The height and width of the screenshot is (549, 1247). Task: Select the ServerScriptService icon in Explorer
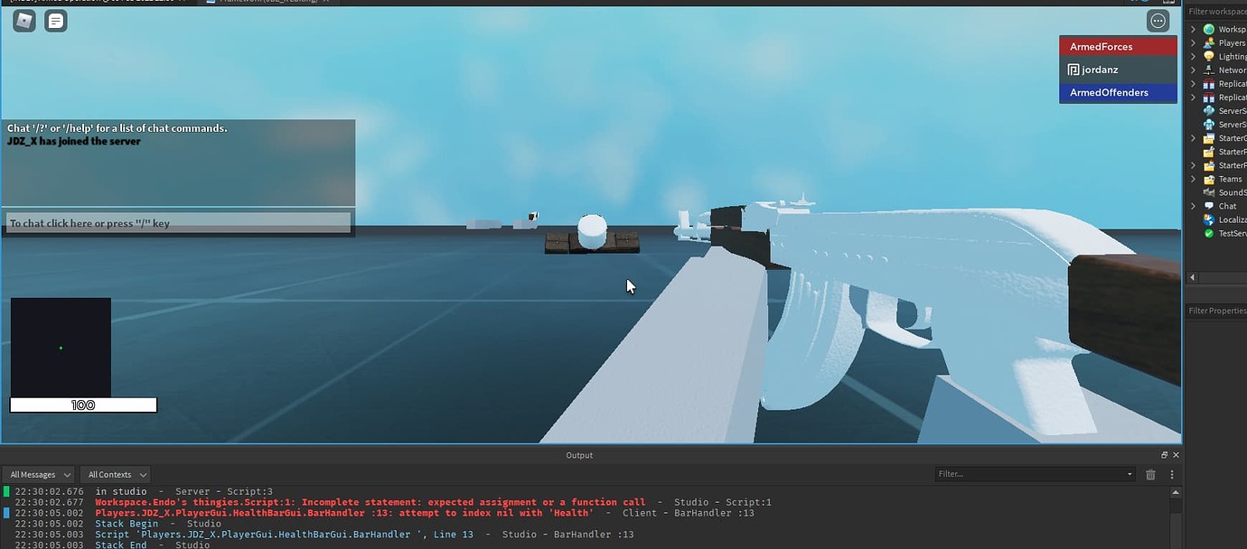[x=1210, y=110]
